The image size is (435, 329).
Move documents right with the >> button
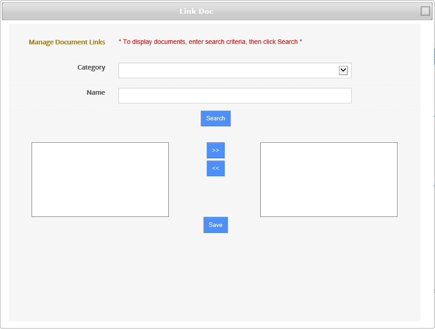[215, 151]
